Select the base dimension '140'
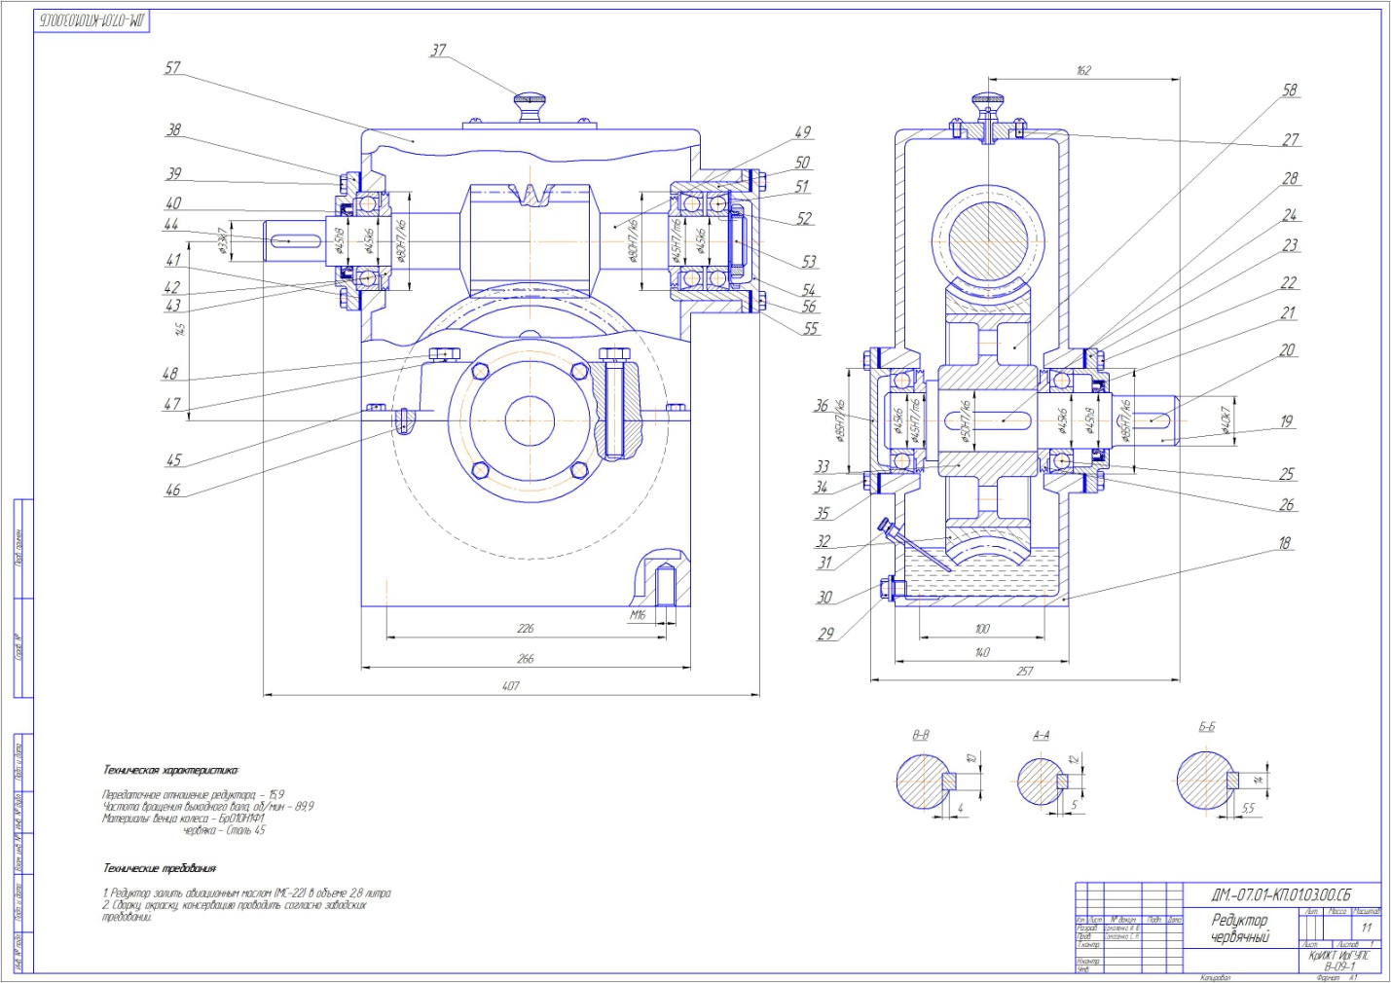The height and width of the screenshot is (983, 1391). [x=982, y=652]
